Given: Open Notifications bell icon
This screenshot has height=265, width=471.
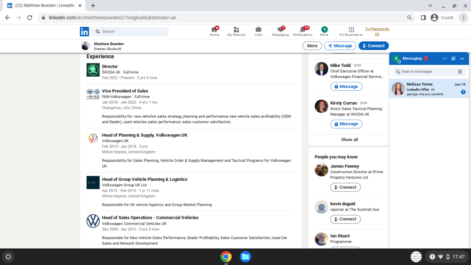Looking at the screenshot, I should click(x=302, y=31).
